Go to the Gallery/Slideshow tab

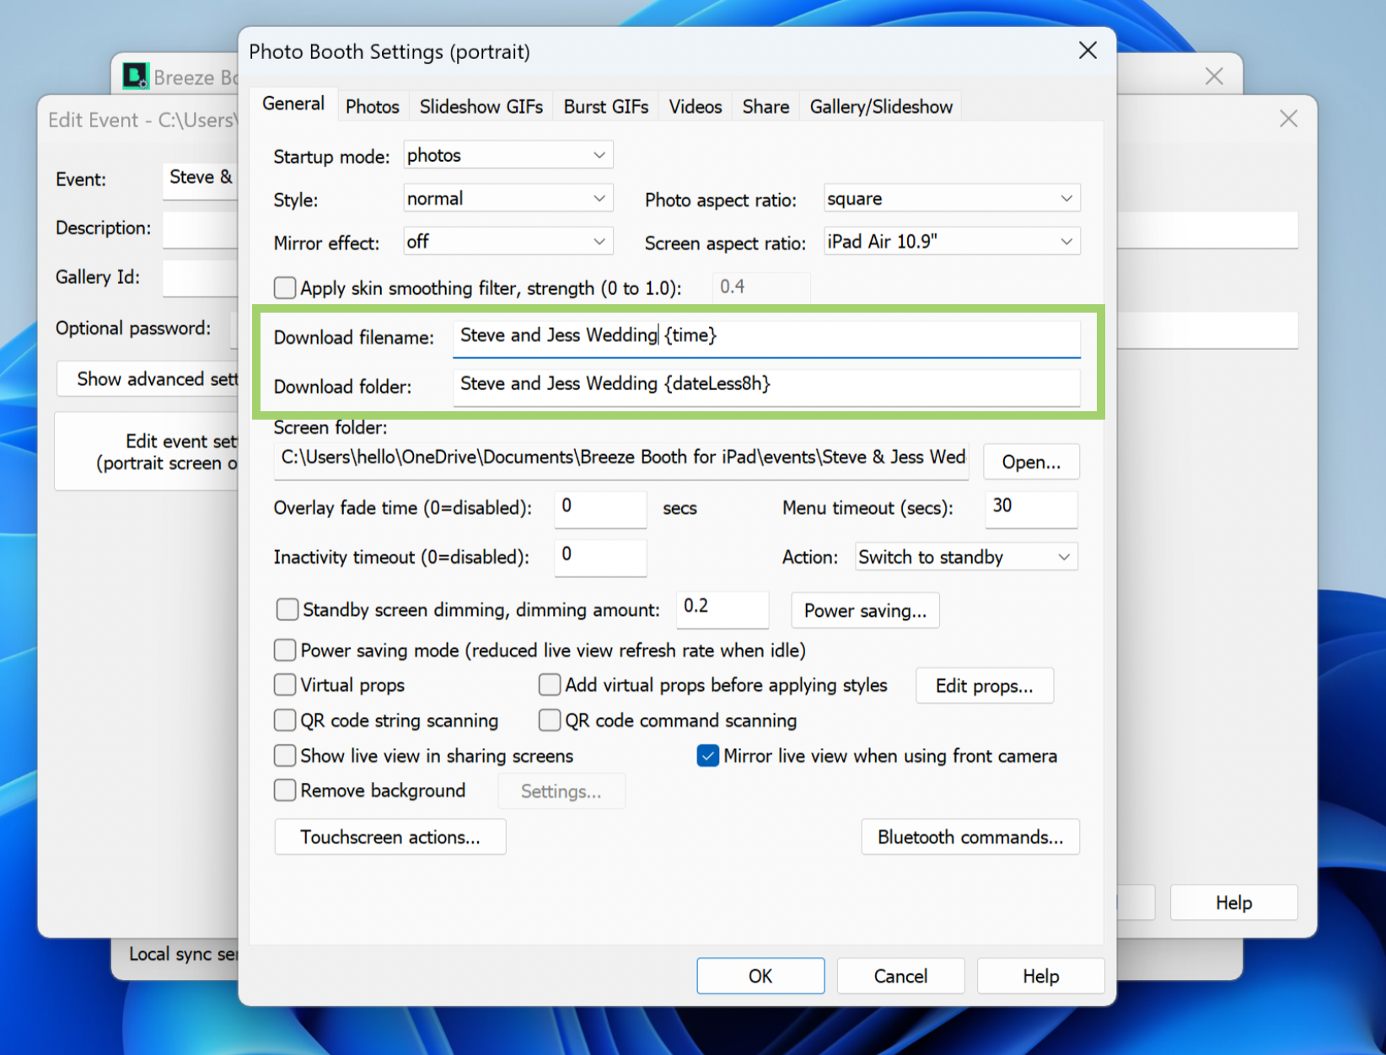click(880, 107)
